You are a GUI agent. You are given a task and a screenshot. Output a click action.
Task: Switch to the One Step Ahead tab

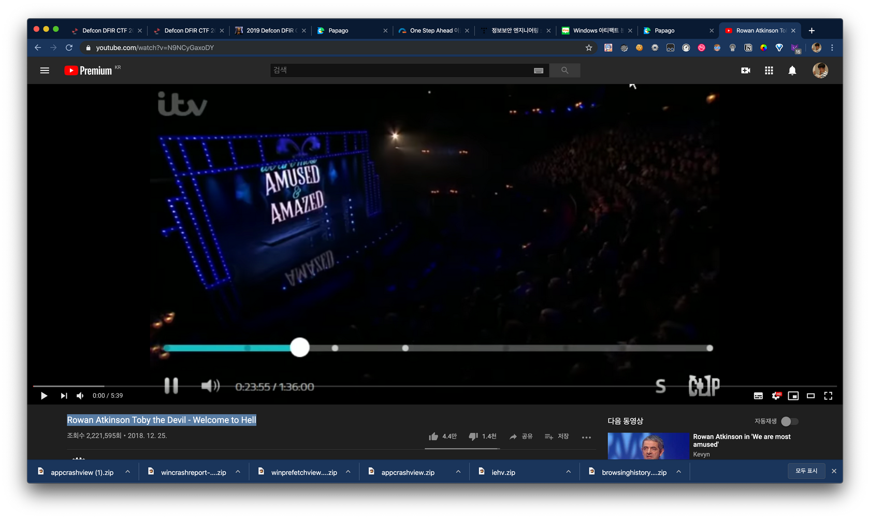(x=434, y=31)
